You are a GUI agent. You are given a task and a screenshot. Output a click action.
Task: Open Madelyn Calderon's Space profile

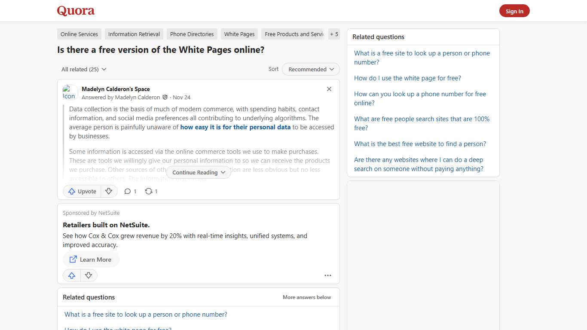click(115, 89)
